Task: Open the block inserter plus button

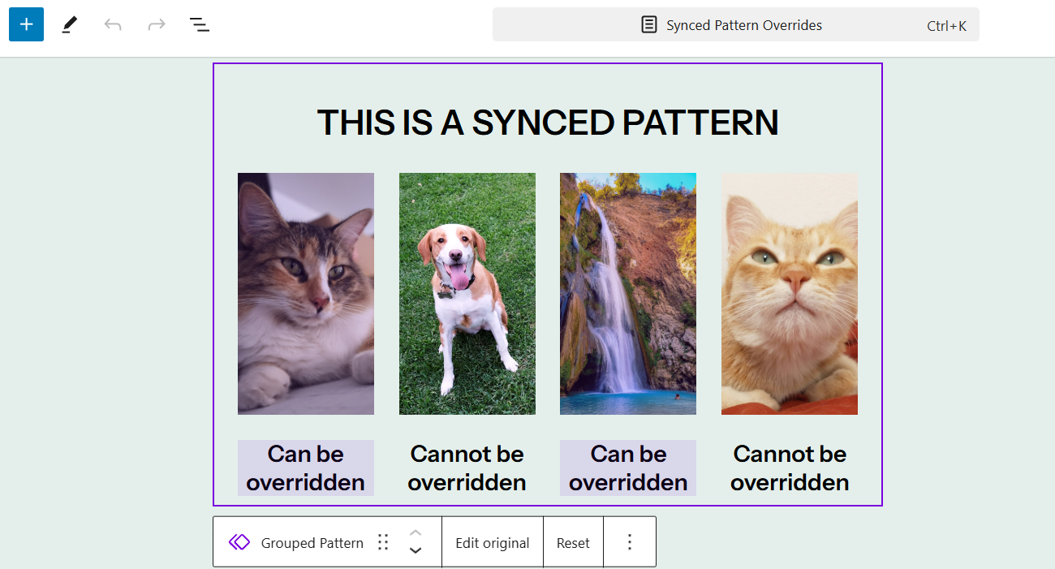Action: (26, 24)
